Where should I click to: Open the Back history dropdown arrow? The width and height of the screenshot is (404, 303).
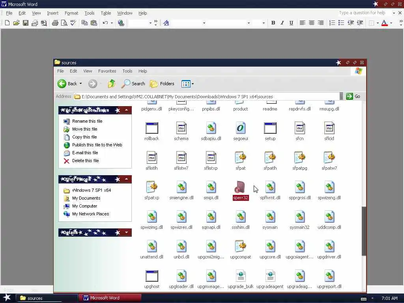pos(80,84)
